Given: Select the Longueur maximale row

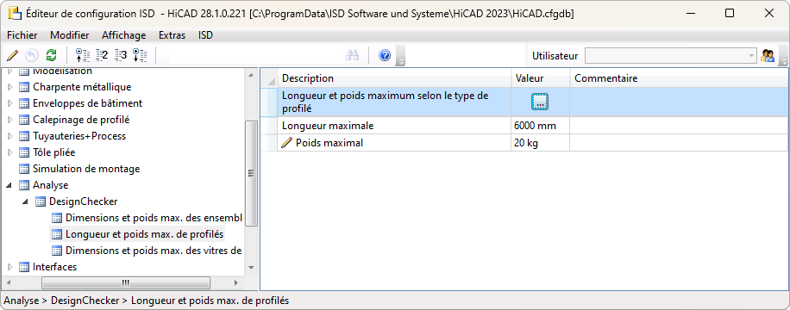Looking at the screenshot, I should pos(394,126).
